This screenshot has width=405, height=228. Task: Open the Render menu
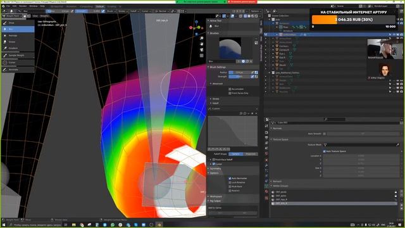(23, 6)
